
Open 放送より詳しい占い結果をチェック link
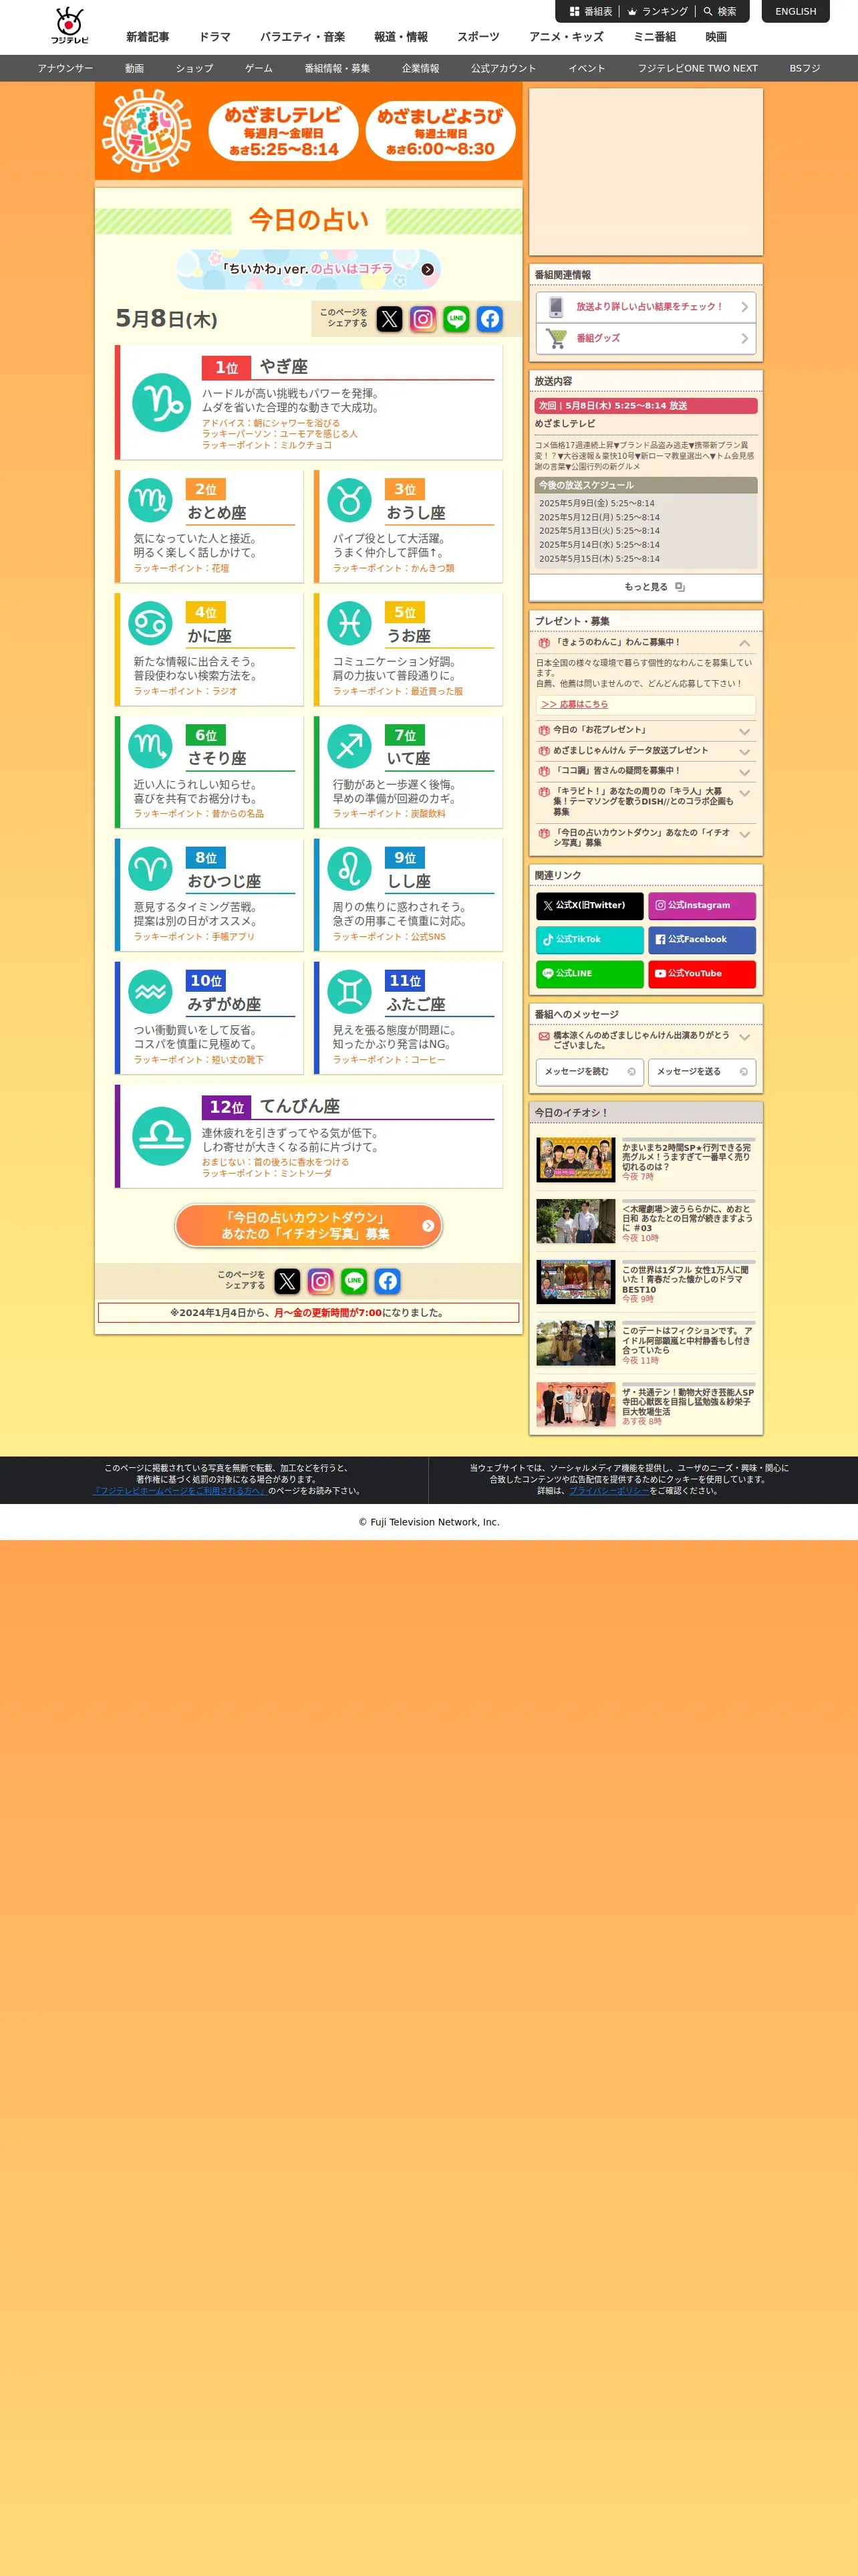point(646,307)
